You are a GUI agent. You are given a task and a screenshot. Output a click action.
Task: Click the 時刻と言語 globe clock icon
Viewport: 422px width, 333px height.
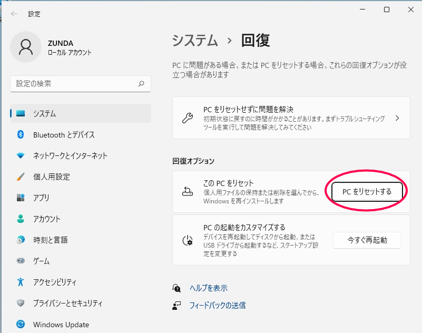coord(21,240)
